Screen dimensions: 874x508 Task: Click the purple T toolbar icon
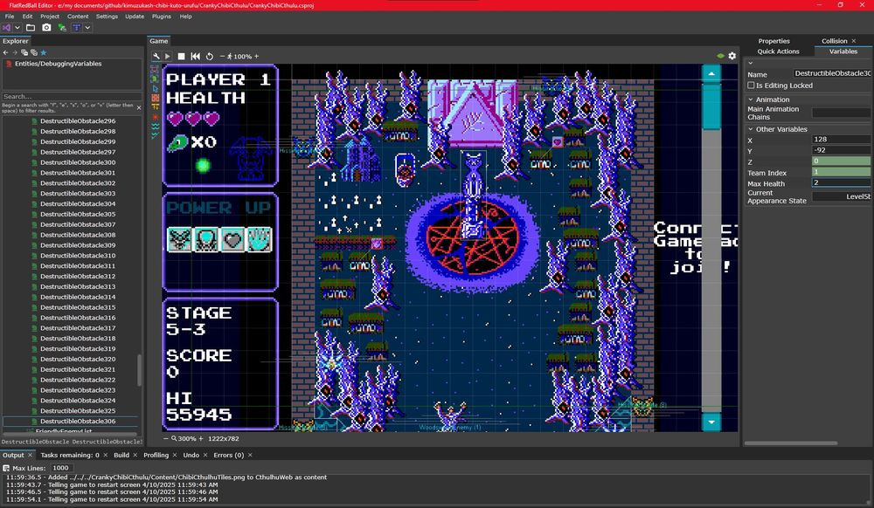coord(76,27)
